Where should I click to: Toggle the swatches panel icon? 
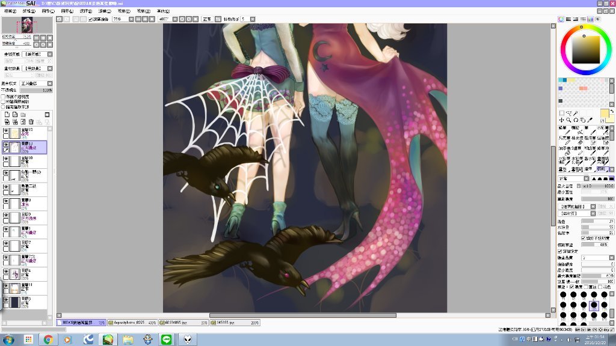591,19
